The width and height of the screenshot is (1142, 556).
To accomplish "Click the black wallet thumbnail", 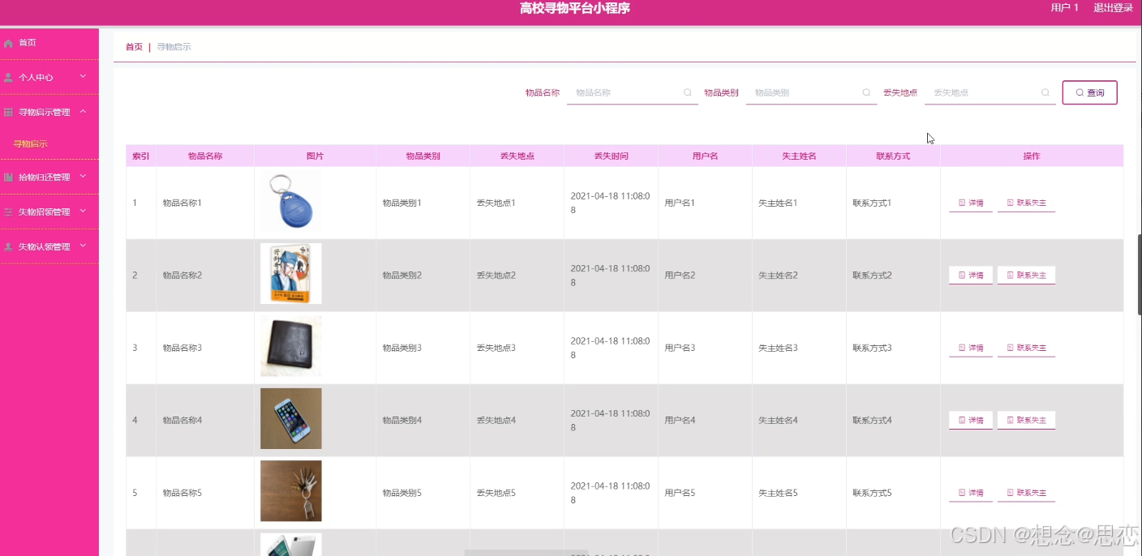I will tap(290, 346).
